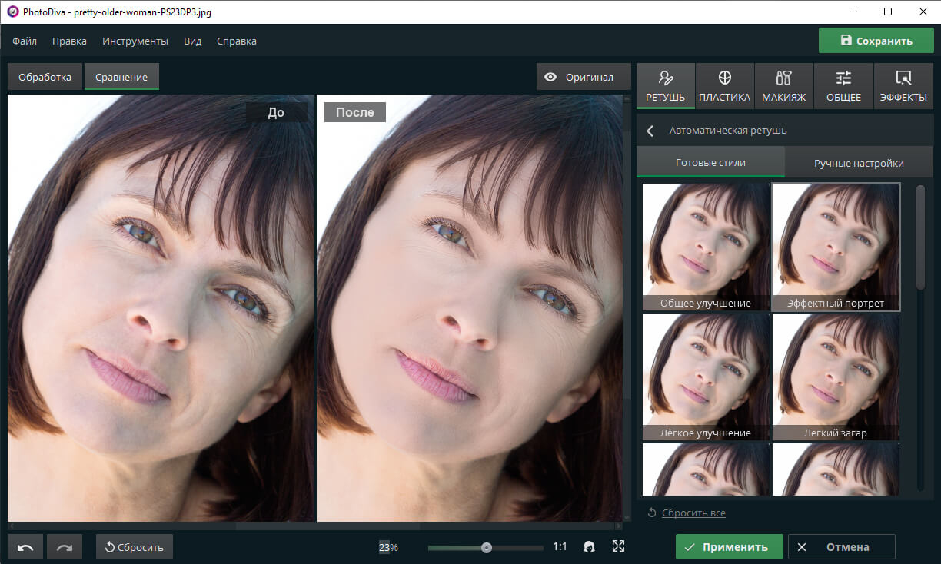
Task: Switch to the Ручные настройки tab
Action: tap(859, 163)
